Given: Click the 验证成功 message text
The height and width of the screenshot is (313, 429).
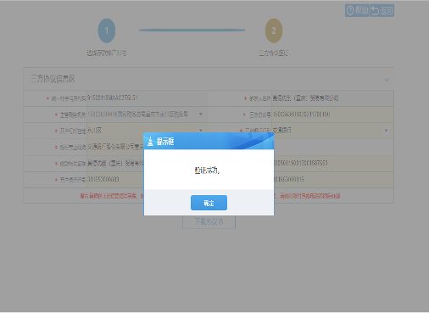Looking at the screenshot, I should tap(207, 170).
